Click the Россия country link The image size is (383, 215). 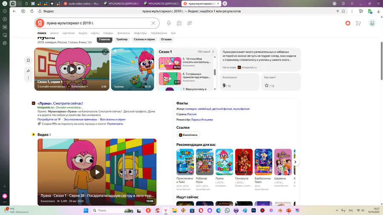[x=192, y=114]
